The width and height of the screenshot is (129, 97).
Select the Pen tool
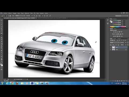click(2, 50)
